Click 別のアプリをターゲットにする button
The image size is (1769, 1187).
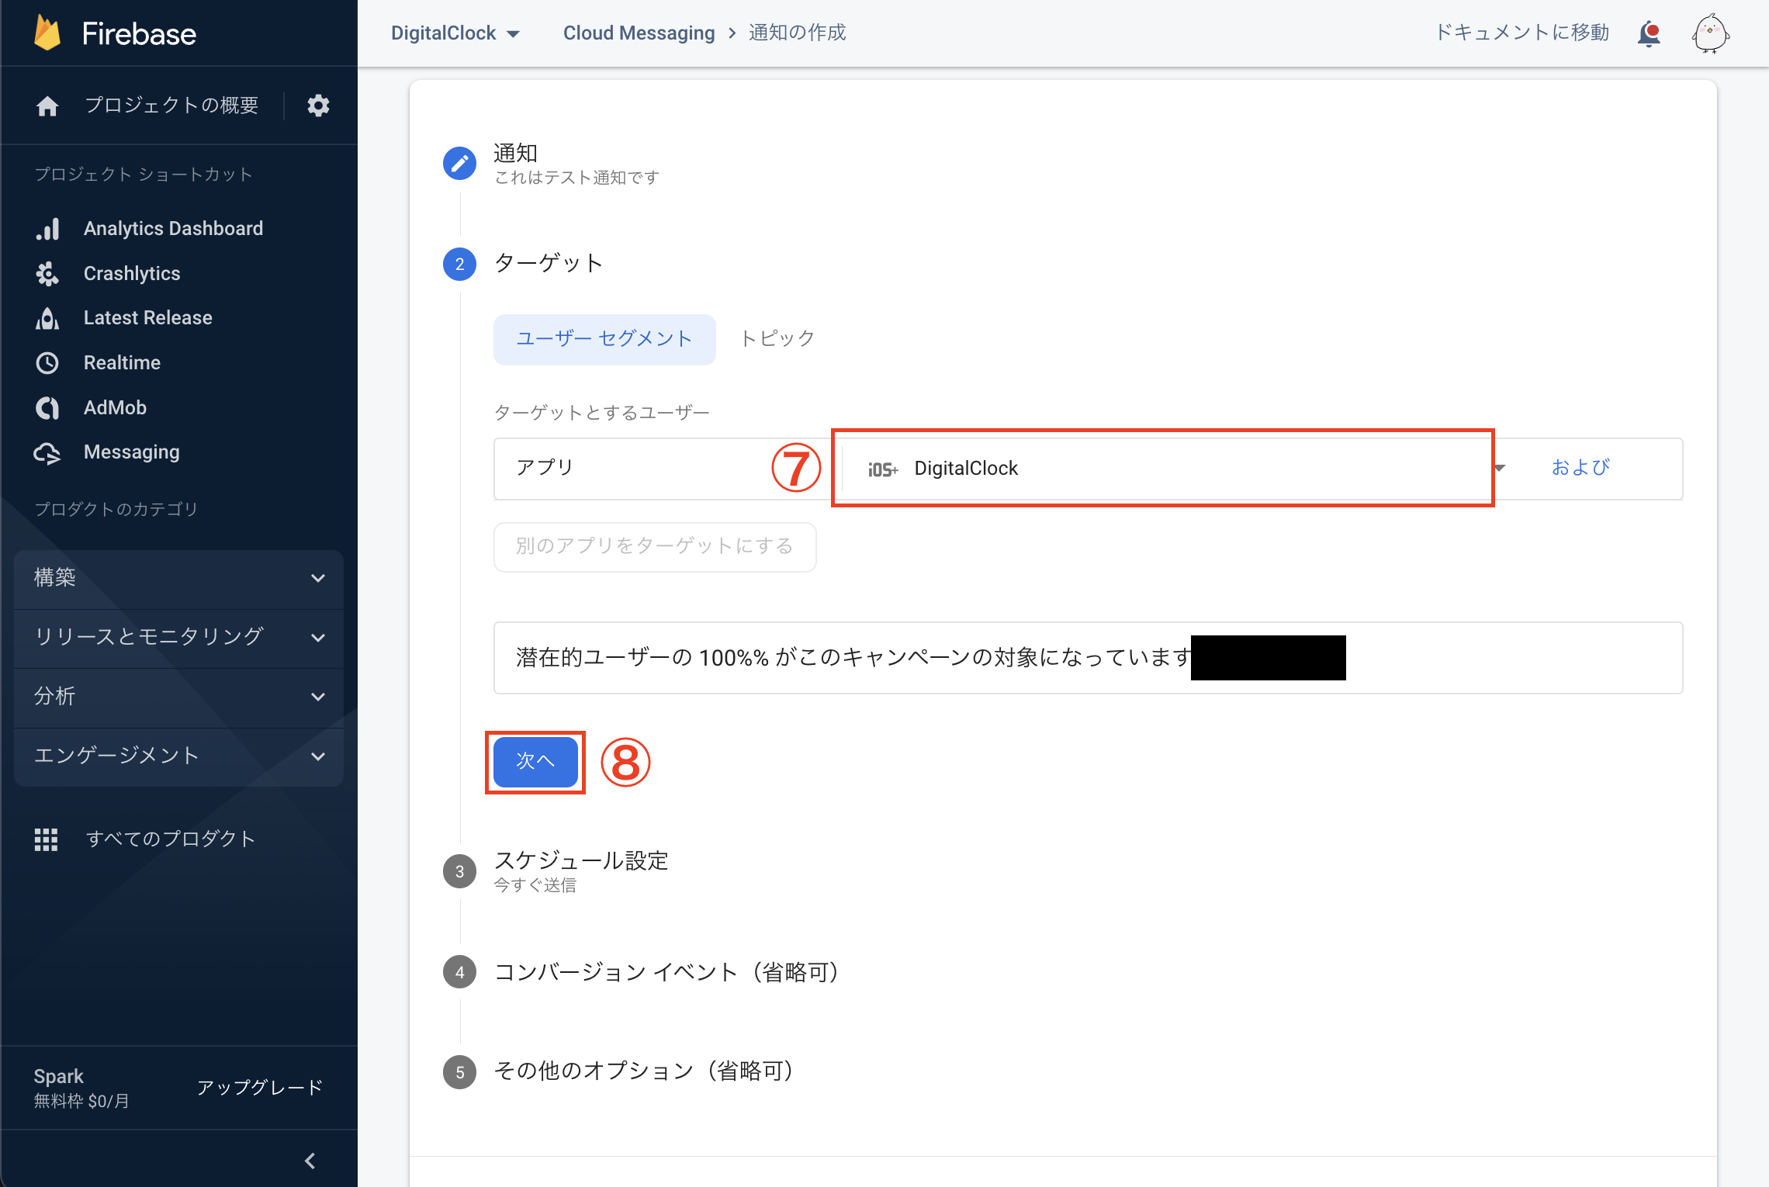654,546
